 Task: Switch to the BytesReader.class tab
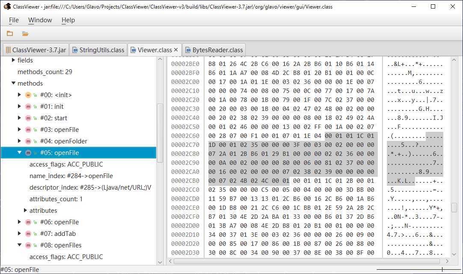click(x=214, y=50)
